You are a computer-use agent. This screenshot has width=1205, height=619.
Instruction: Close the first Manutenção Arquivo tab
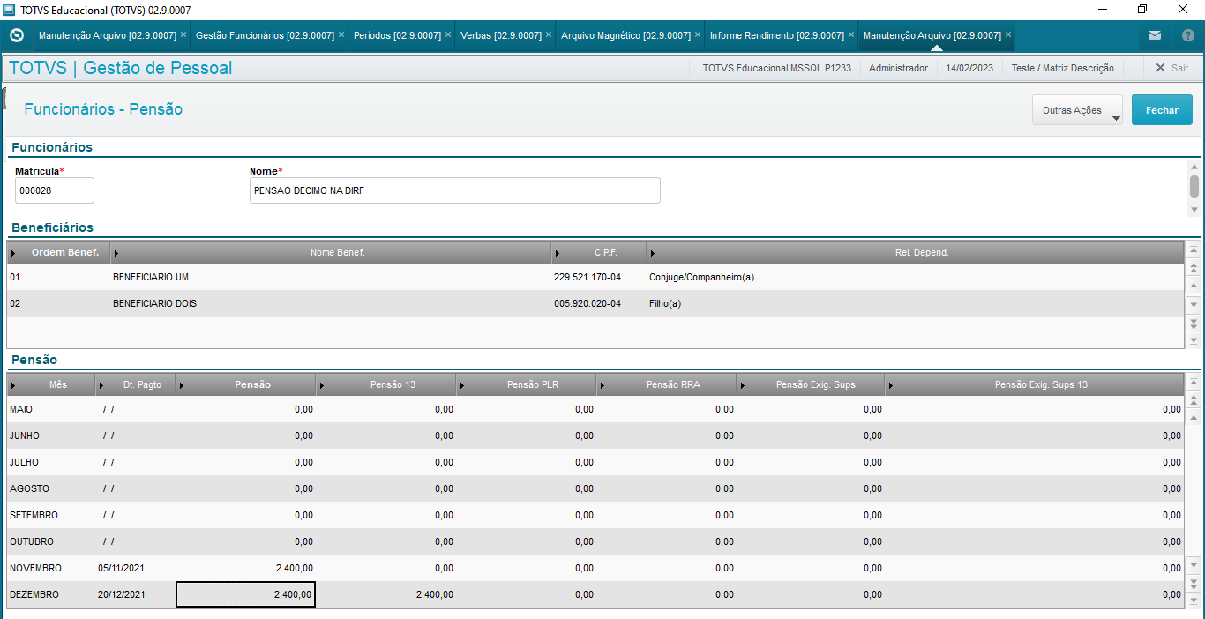(183, 35)
